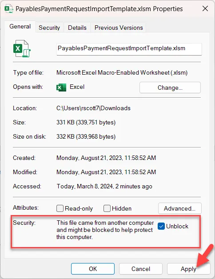This screenshot has height=279, width=215.
Task: Click the Change... button for default app
Action: click(170, 88)
